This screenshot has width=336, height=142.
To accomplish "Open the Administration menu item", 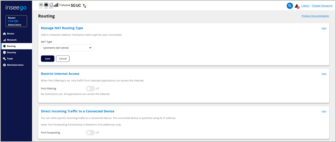I will 15,65.
